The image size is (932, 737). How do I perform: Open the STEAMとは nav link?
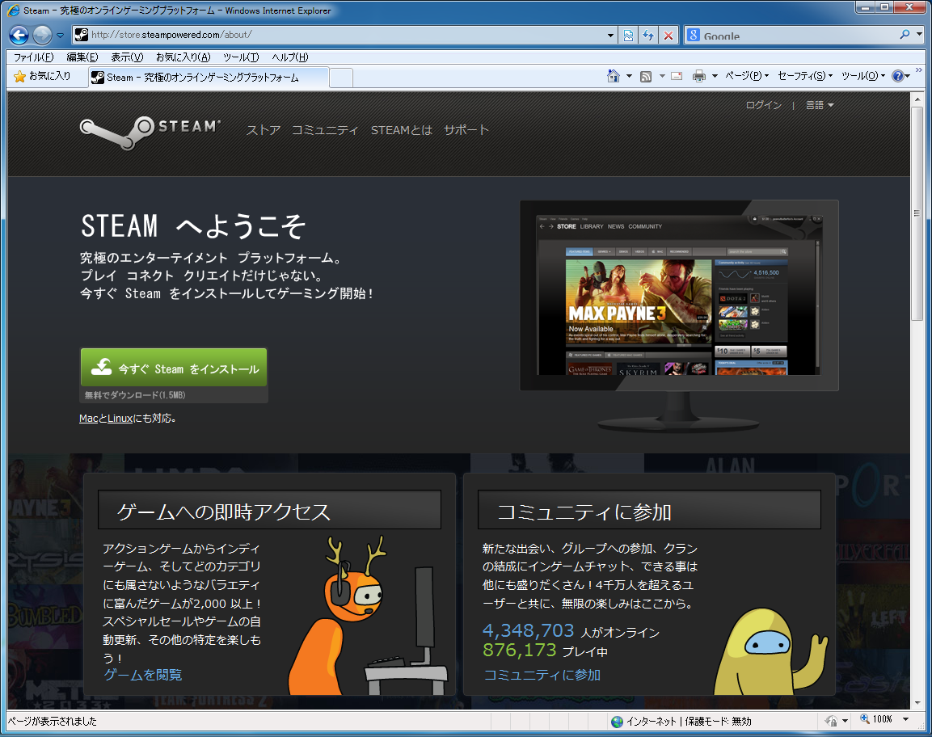coord(401,129)
